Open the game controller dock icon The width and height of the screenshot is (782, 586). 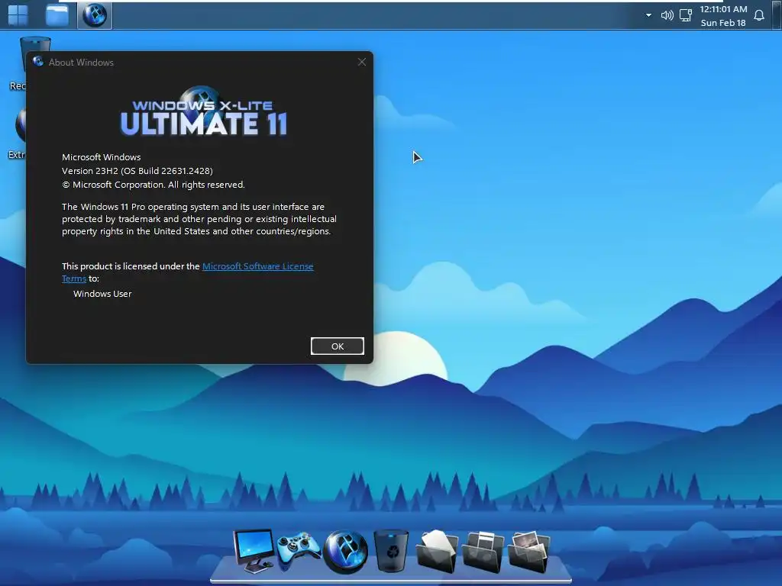(x=299, y=551)
